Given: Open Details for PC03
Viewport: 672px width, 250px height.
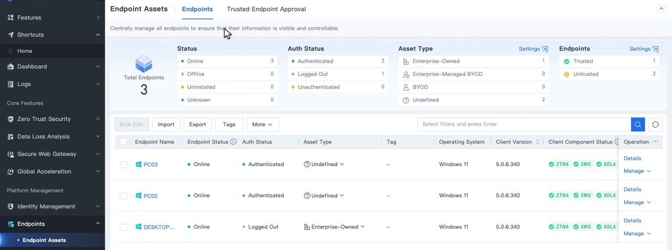Looking at the screenshot, I should (632, 158).
